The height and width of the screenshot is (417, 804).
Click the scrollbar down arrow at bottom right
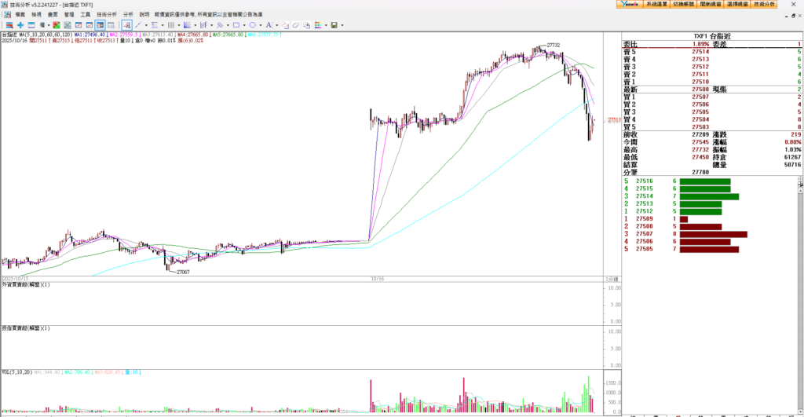[800, 412]
